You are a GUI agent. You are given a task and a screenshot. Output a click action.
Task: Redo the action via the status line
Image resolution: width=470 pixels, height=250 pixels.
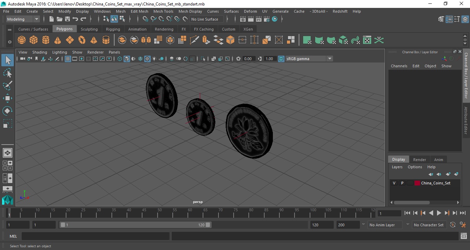pyautogui.click(x=83, y=19)
